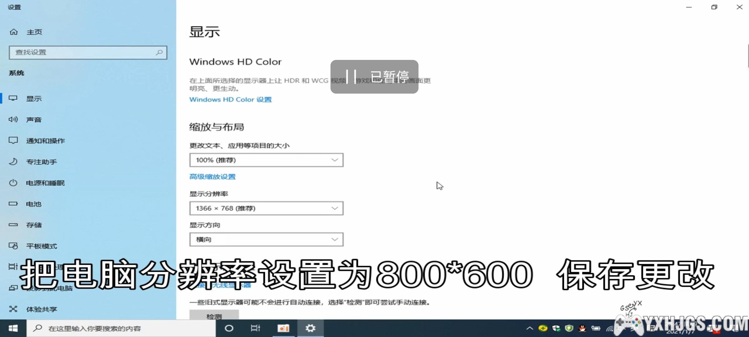This screenshot has width=749, height=337.
Task: Open the Task View taskbar icon
Action: (255, 328)
